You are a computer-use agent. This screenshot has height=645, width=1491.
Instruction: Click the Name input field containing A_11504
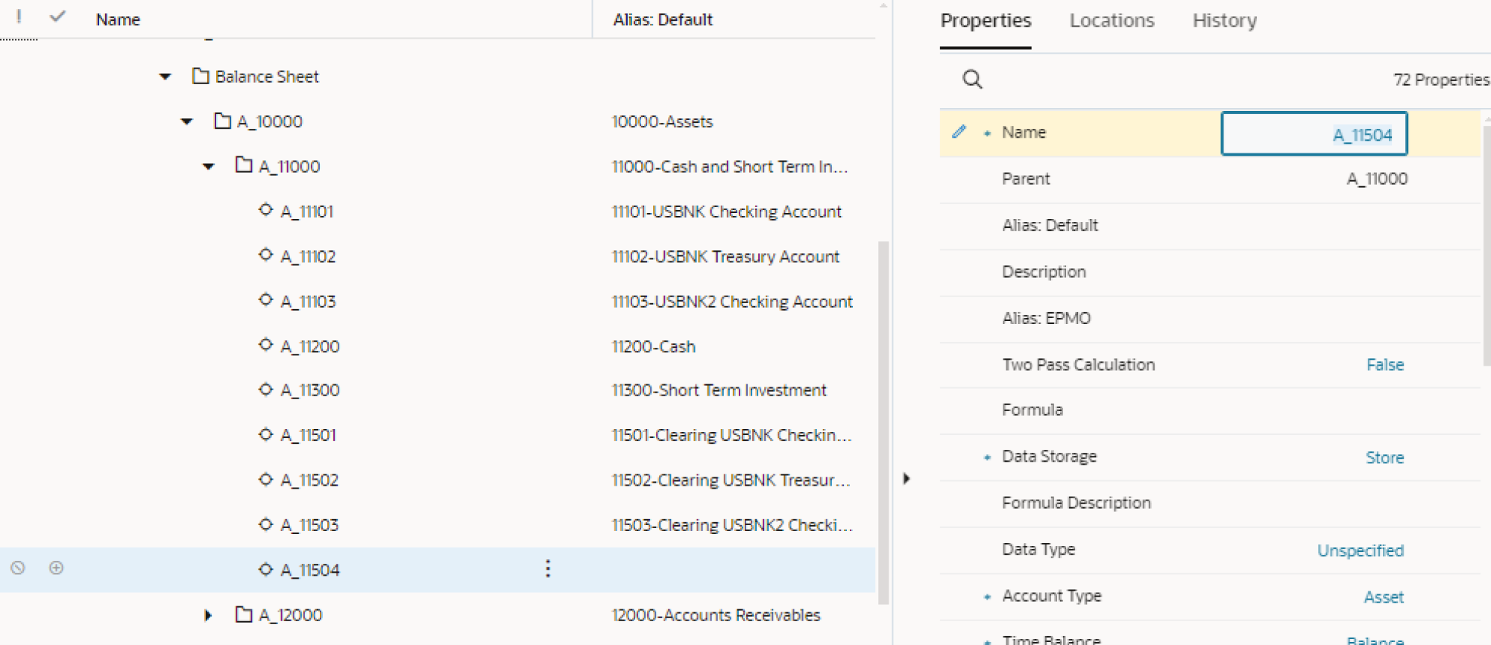pos(1314,133)
